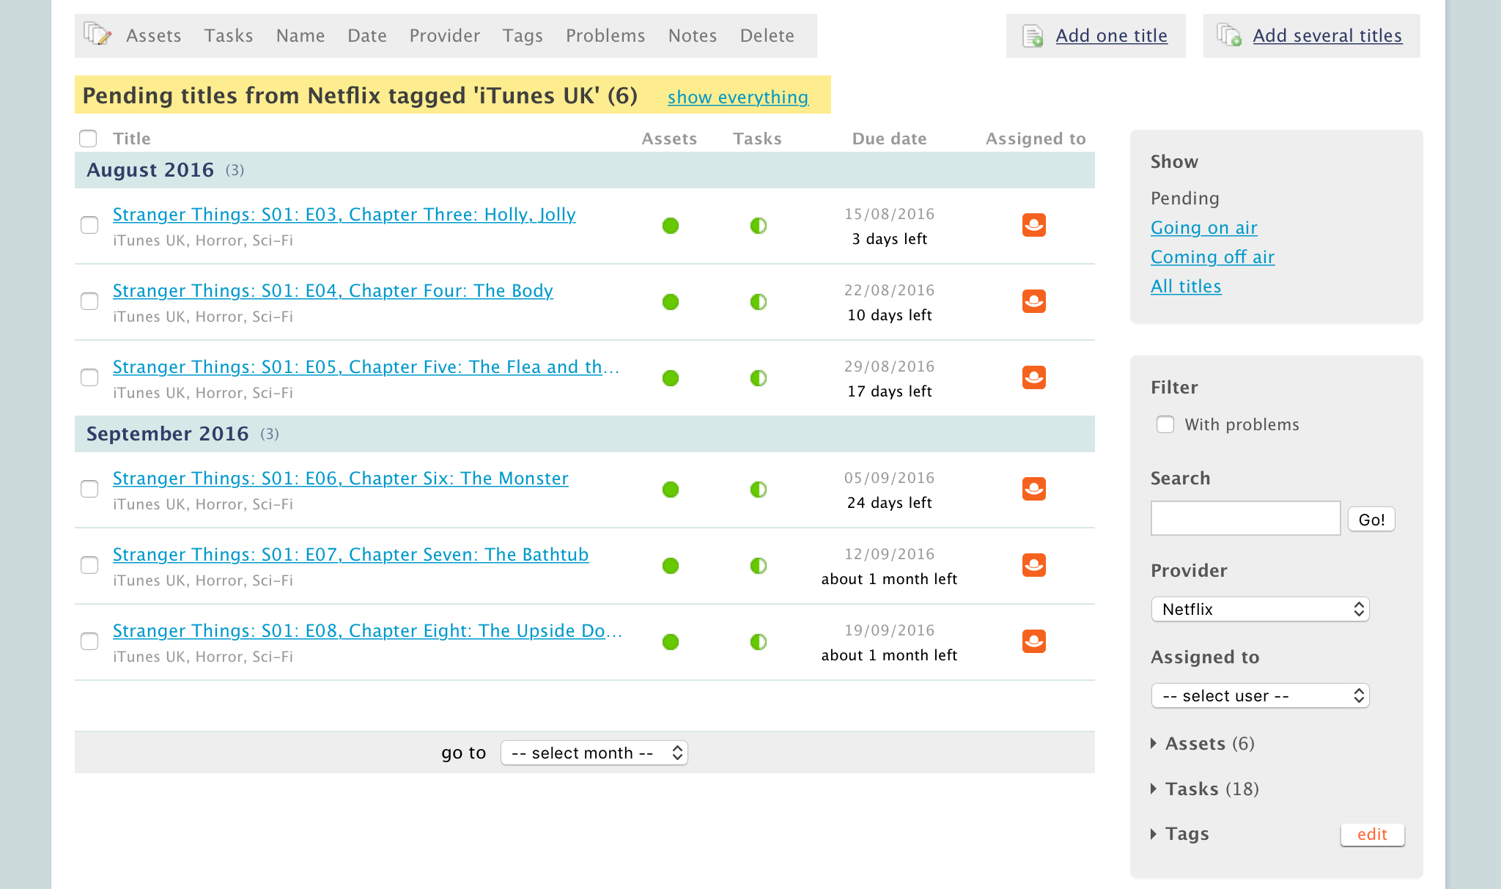Click the Add several titles icon
Screen dimensions: 1501x889
point(1229,35)
